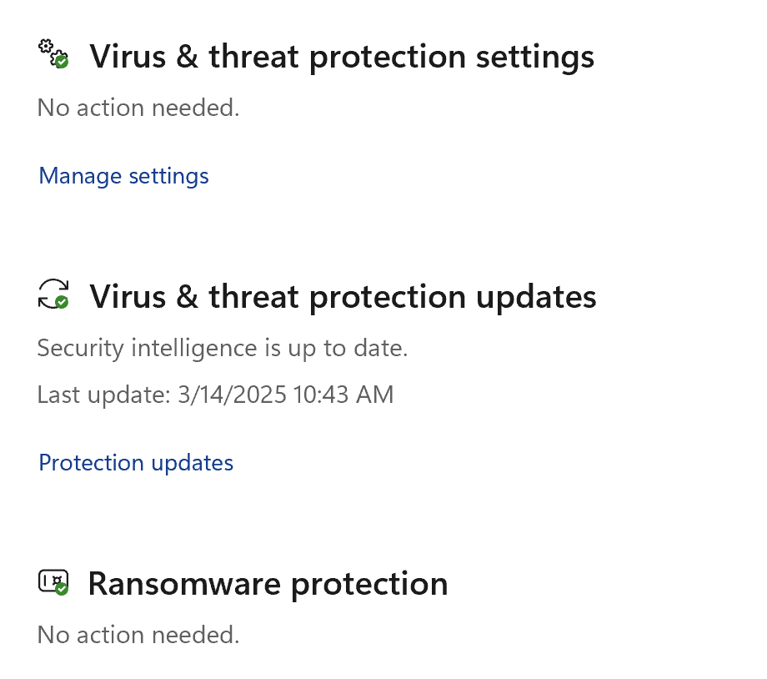Click 'No action needed.' under Ransomware protection

point(138,635)
